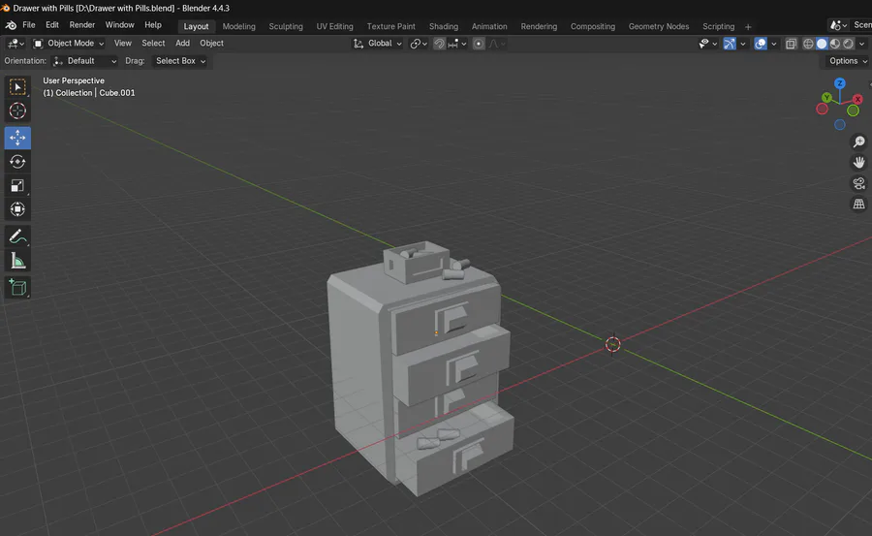Image resolution: width=872 pixels, height=536 pixels.
Task: Open the Orientation Default dropdown
Action: click(84, 61)
